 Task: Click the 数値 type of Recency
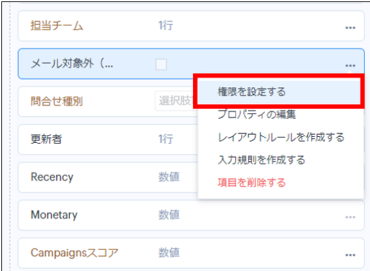(x=169, y=177)
